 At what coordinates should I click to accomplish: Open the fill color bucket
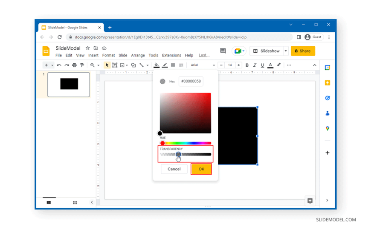(x=157, y=65)
